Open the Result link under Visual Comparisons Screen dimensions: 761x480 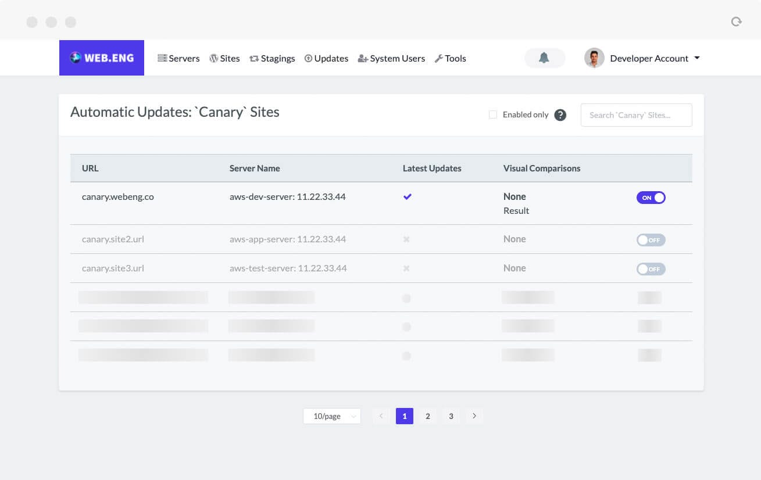(x=516, y=211)
